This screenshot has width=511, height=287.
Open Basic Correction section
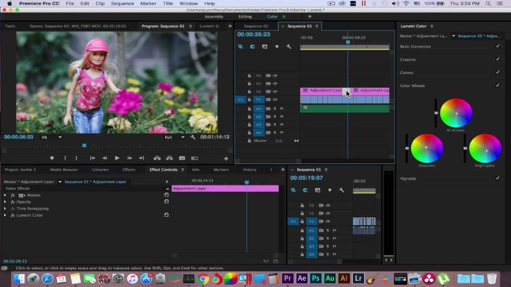(416, 47)
